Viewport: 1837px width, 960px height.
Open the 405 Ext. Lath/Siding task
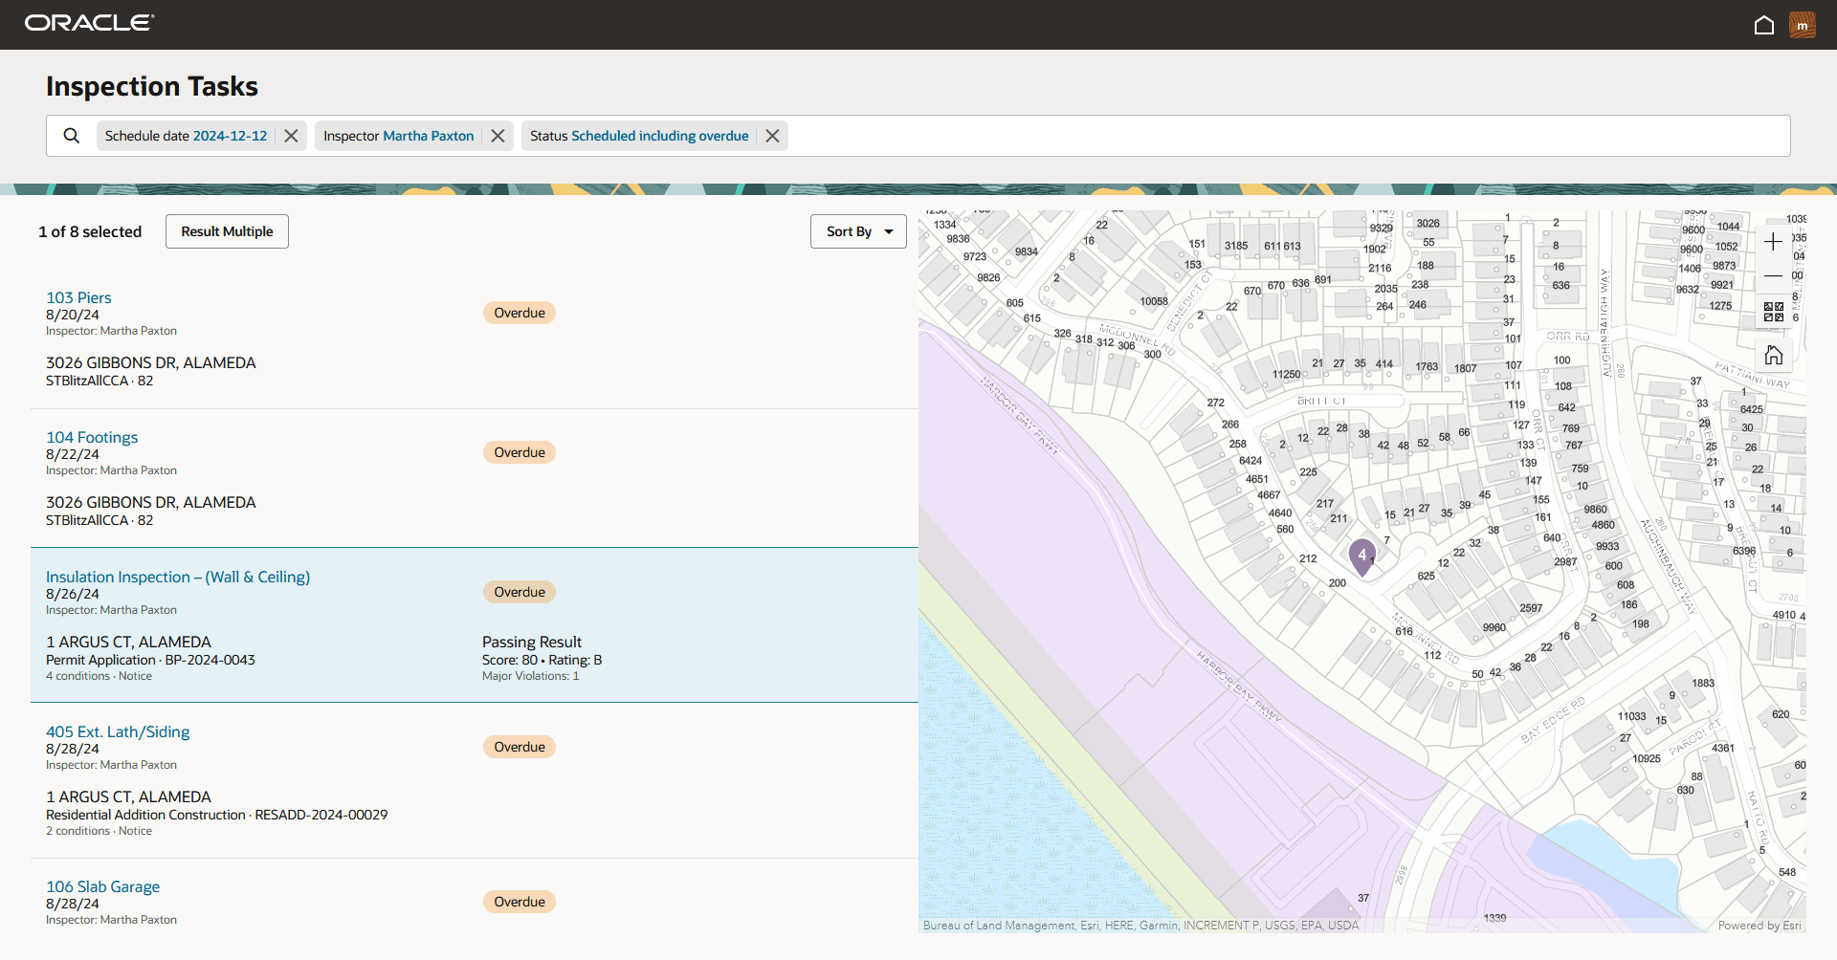(118, 731)
